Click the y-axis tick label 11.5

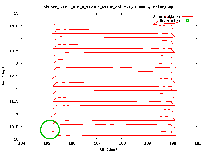click(14, 101)
